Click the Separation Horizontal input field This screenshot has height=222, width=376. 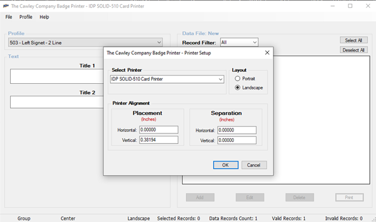click(237, 130)
